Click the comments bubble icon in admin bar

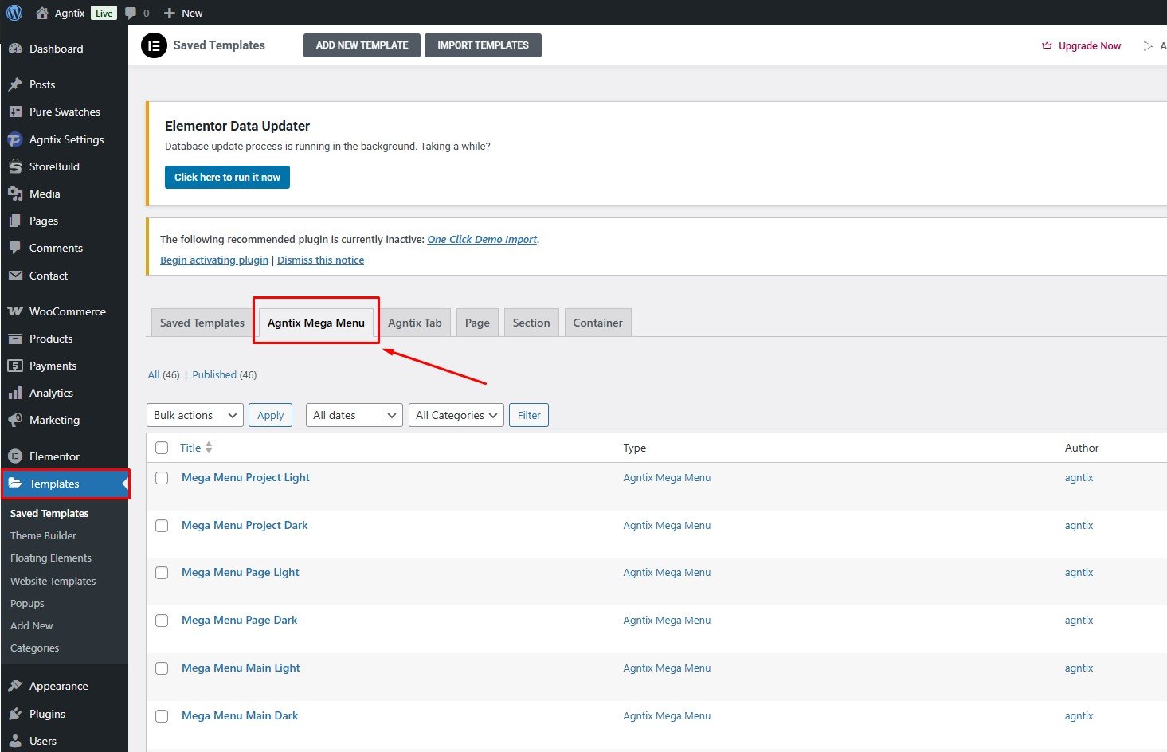[x=131, y=13]
